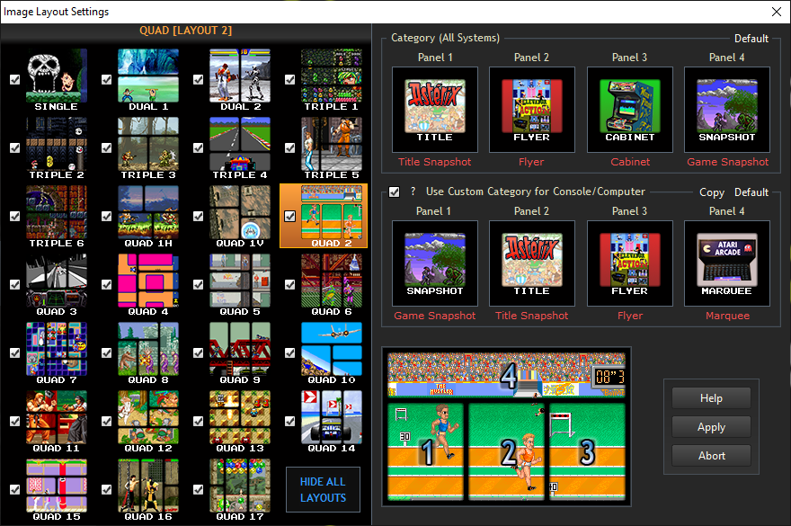Pick the QUAD 17 layout icon

239,489
